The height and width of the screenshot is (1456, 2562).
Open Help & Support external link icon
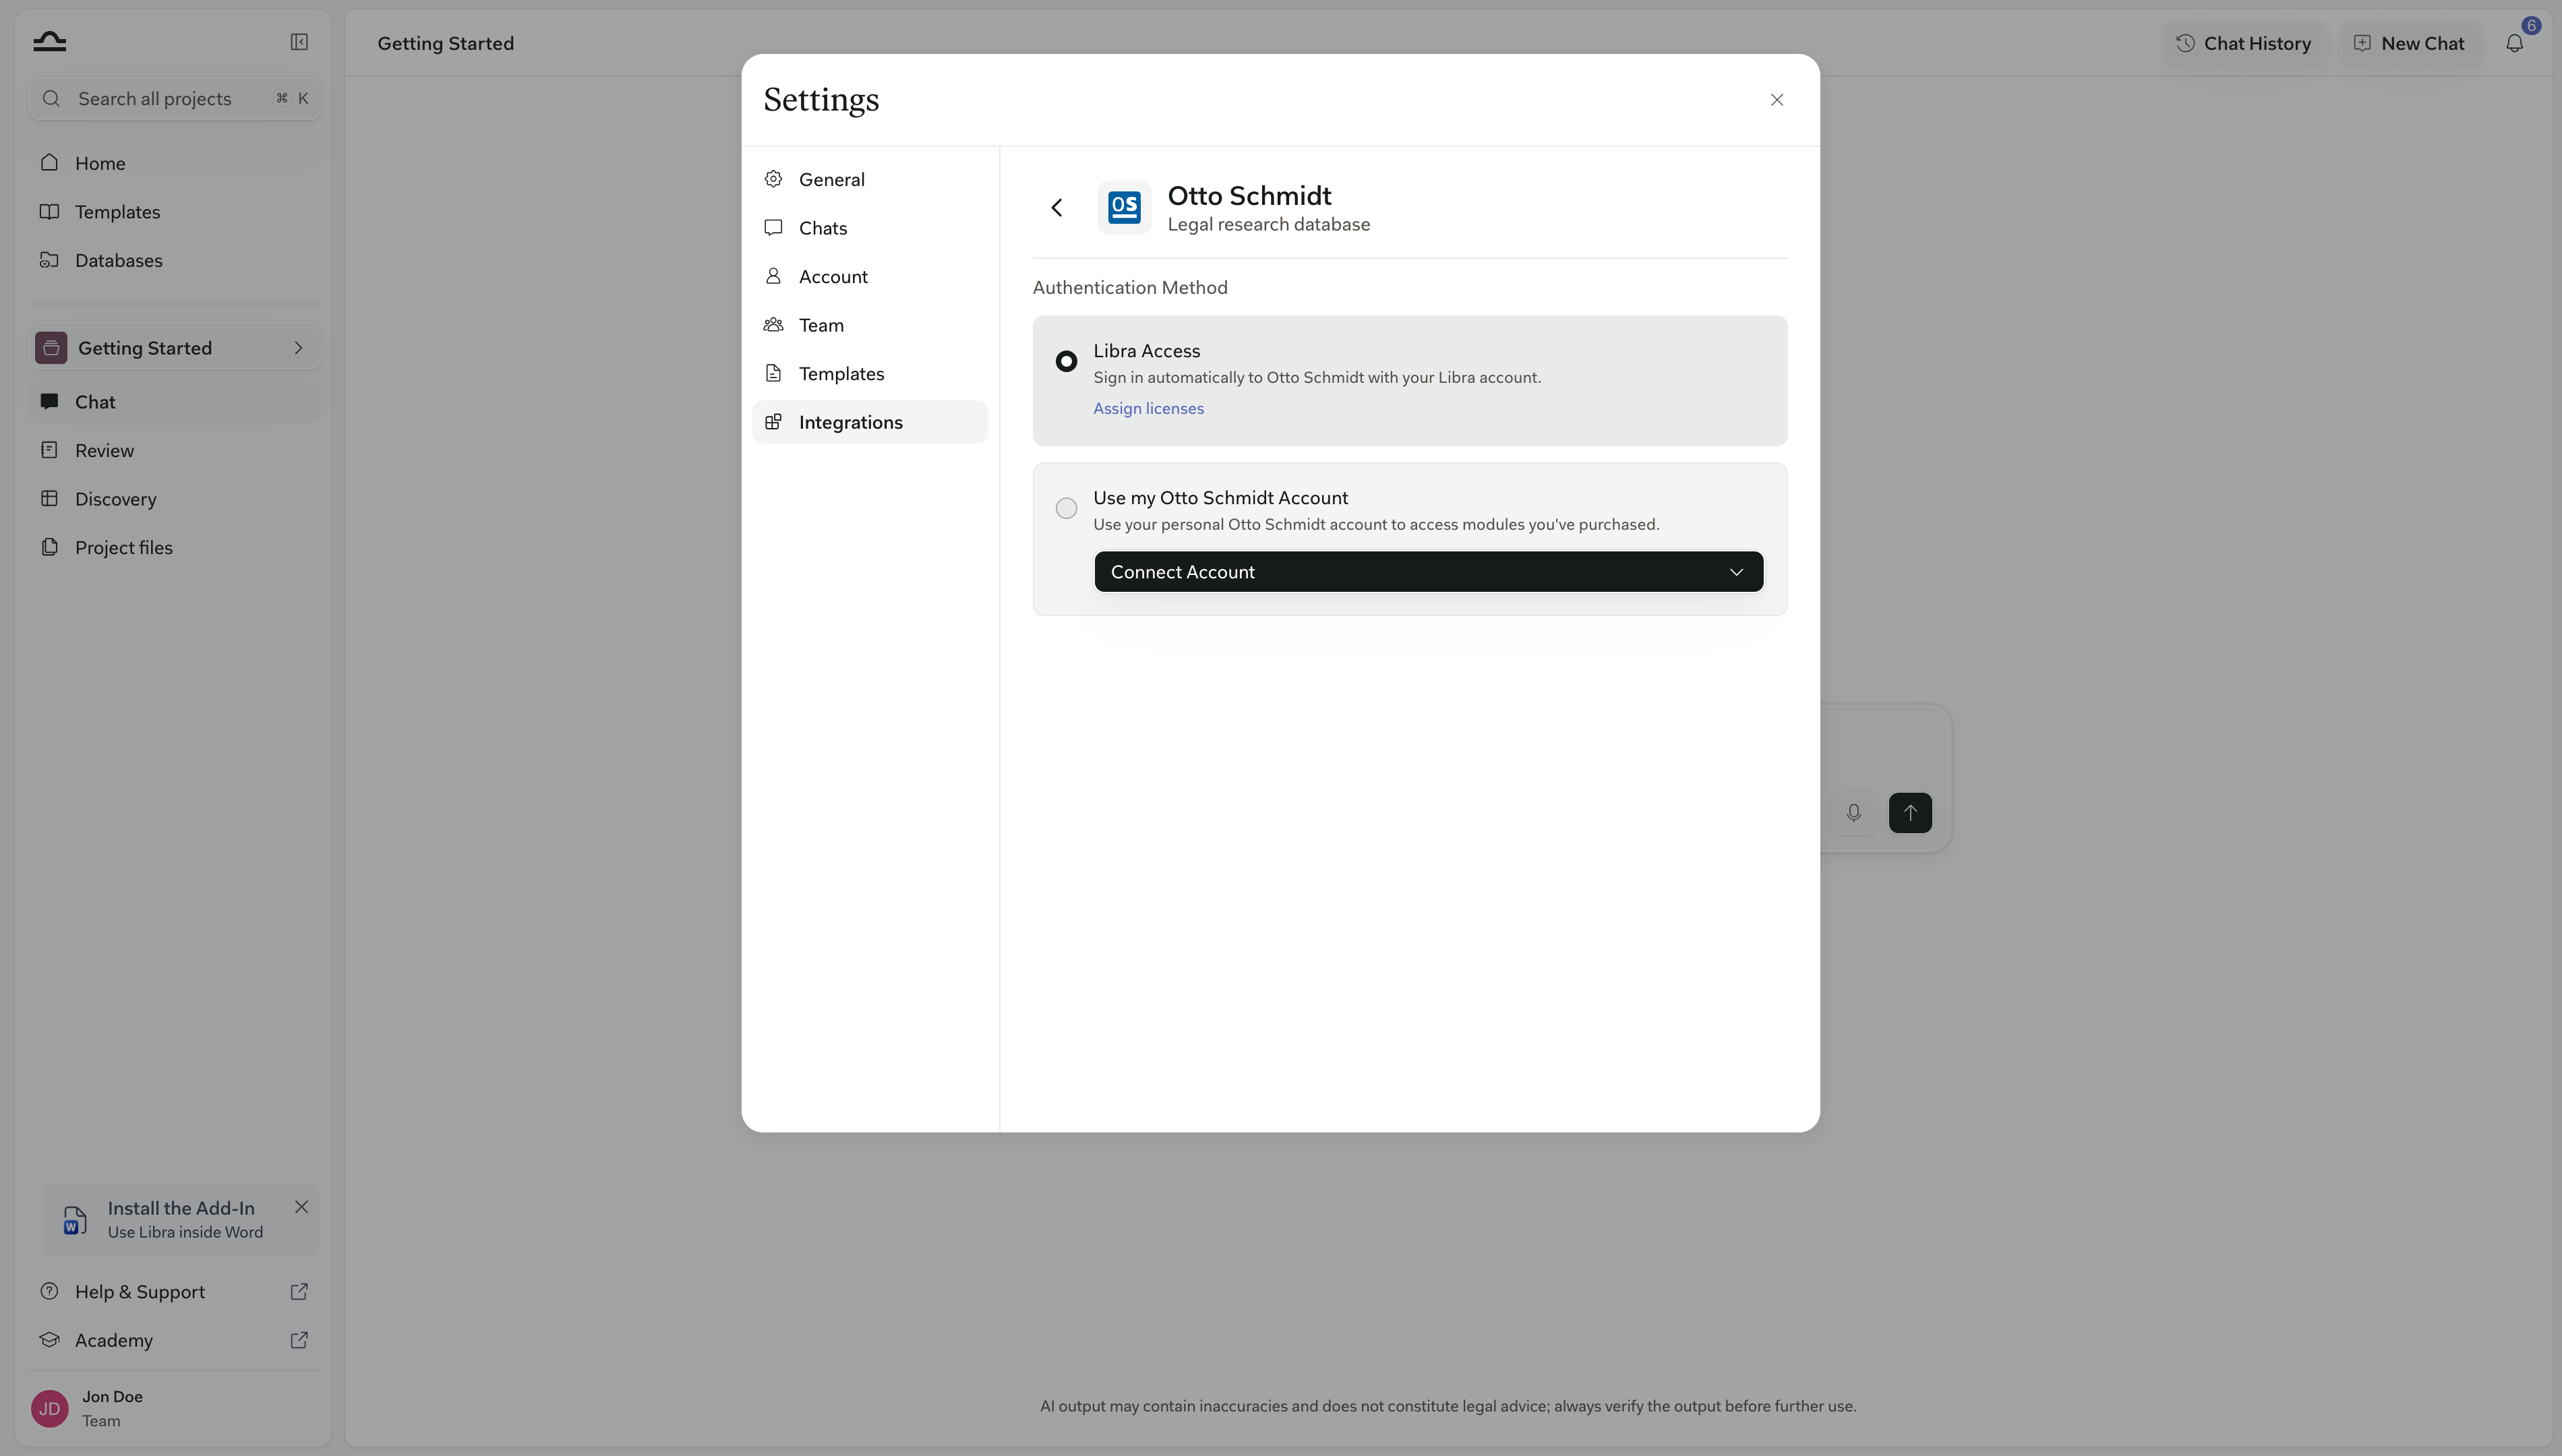click(x=299, y=1291)
